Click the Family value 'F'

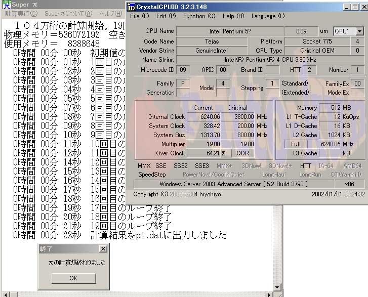pyautogui.click(x=183, y=83)
